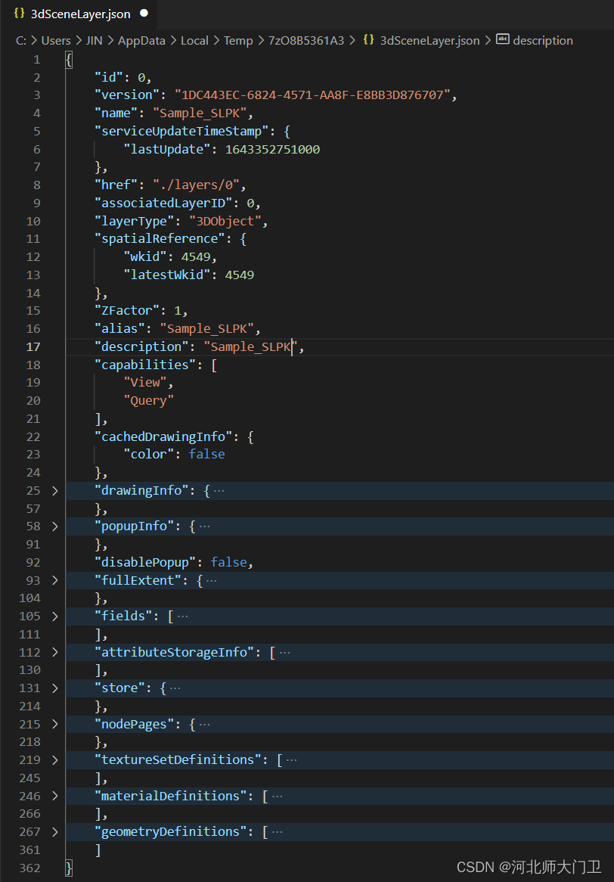Select the Temp breadcrumb folder
614x882 pixels.
(238, 41)
